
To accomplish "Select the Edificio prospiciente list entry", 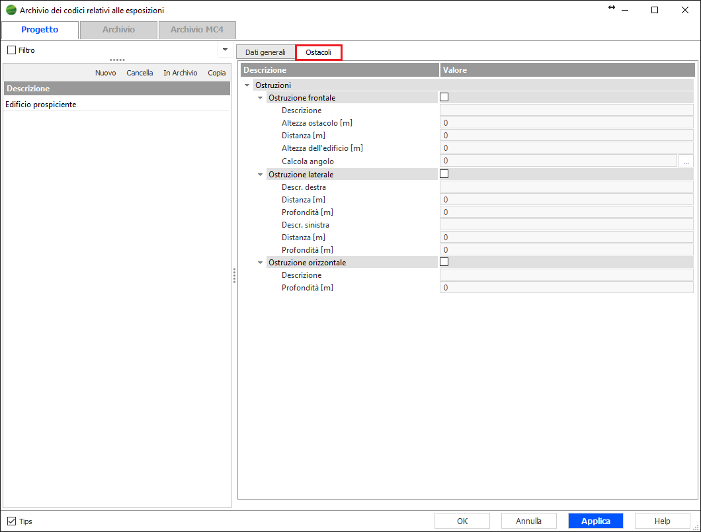I will (x=41, y=105).
